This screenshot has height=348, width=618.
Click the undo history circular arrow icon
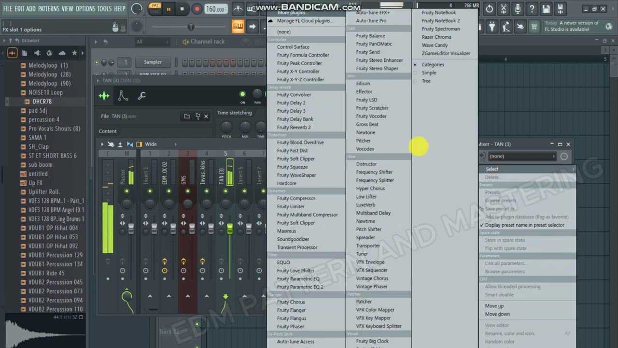pyautogui.click(x=490, y=9)
